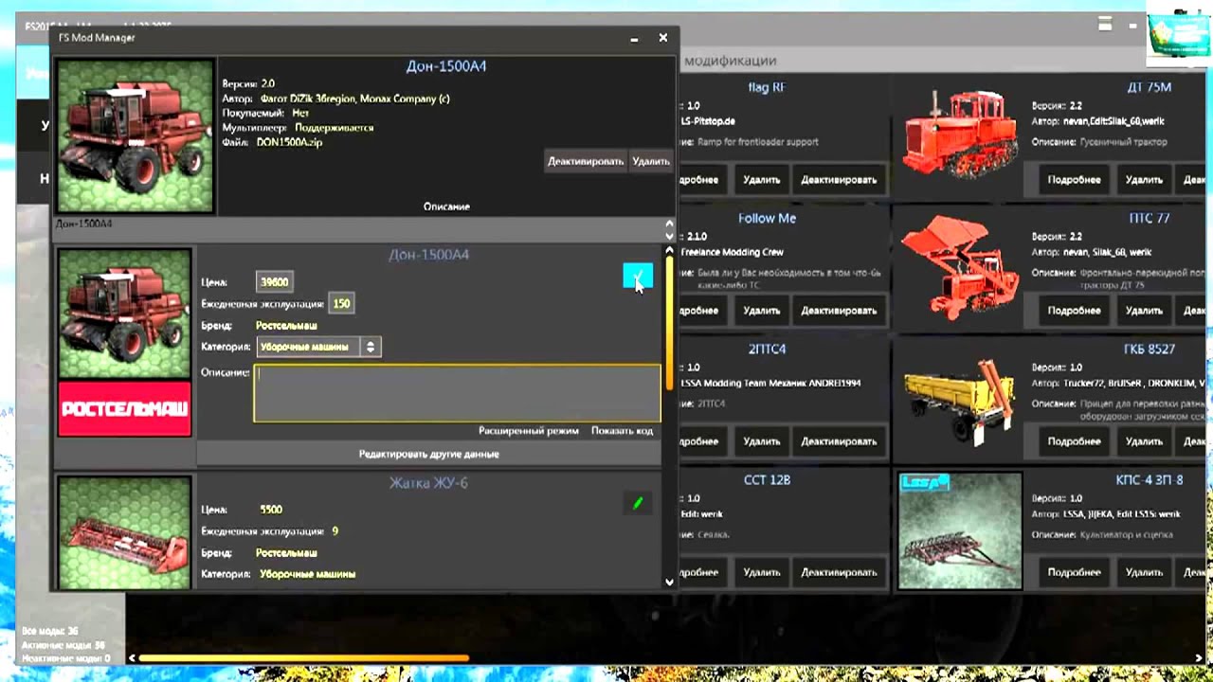Edit Жатка ЖУ-6 with green pencil icon
Screen dimensions: 1213x682
638,503
